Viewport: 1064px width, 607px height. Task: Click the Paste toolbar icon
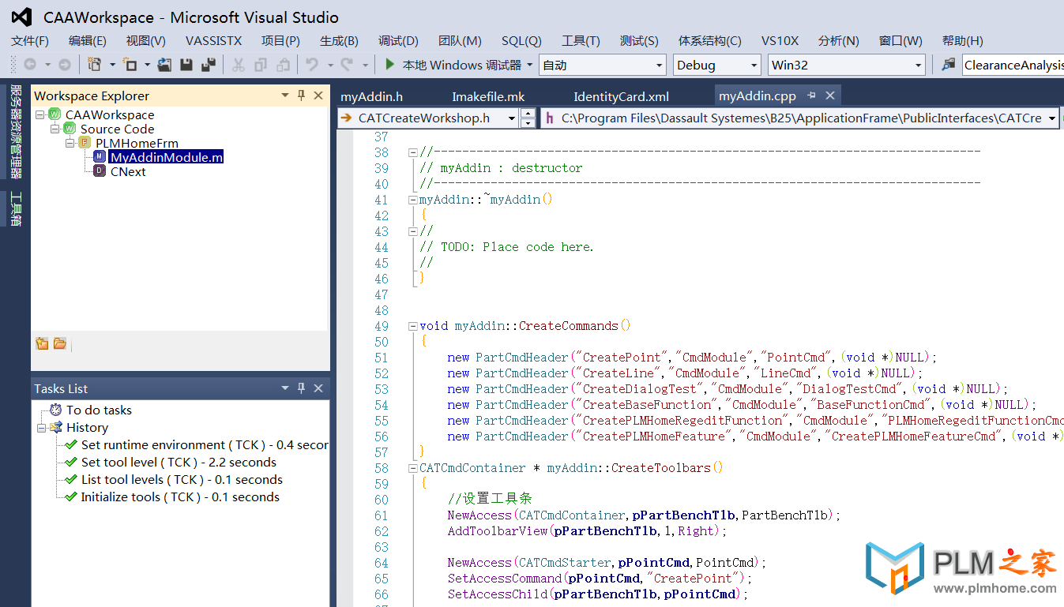[284, 65]
